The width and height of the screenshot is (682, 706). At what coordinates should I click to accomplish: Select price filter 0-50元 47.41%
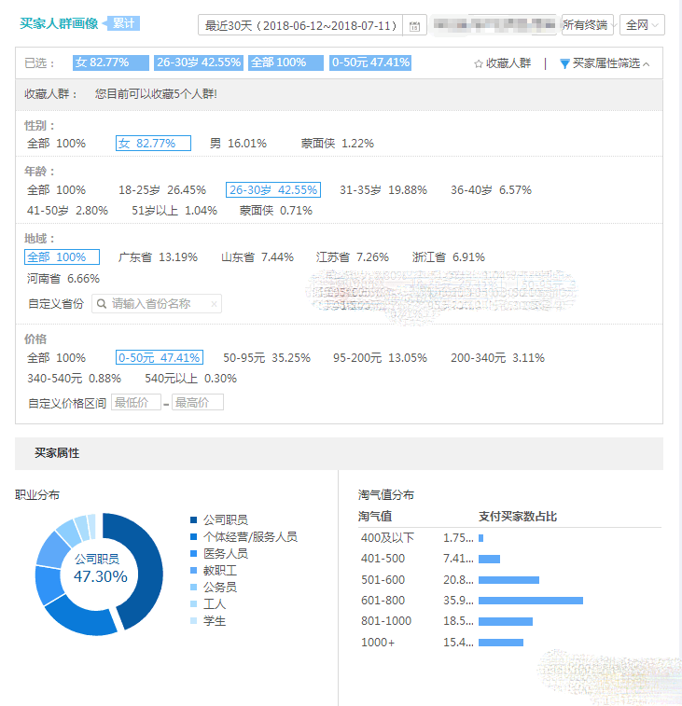[160, 357]
